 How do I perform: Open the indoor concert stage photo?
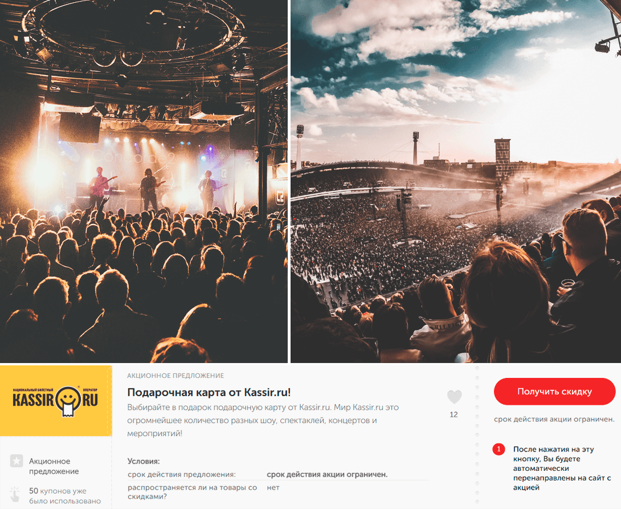click(x=144, y=181)
